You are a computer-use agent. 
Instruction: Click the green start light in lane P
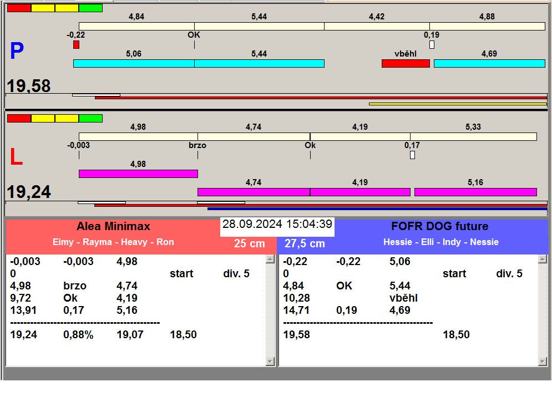tap(90, 8)
